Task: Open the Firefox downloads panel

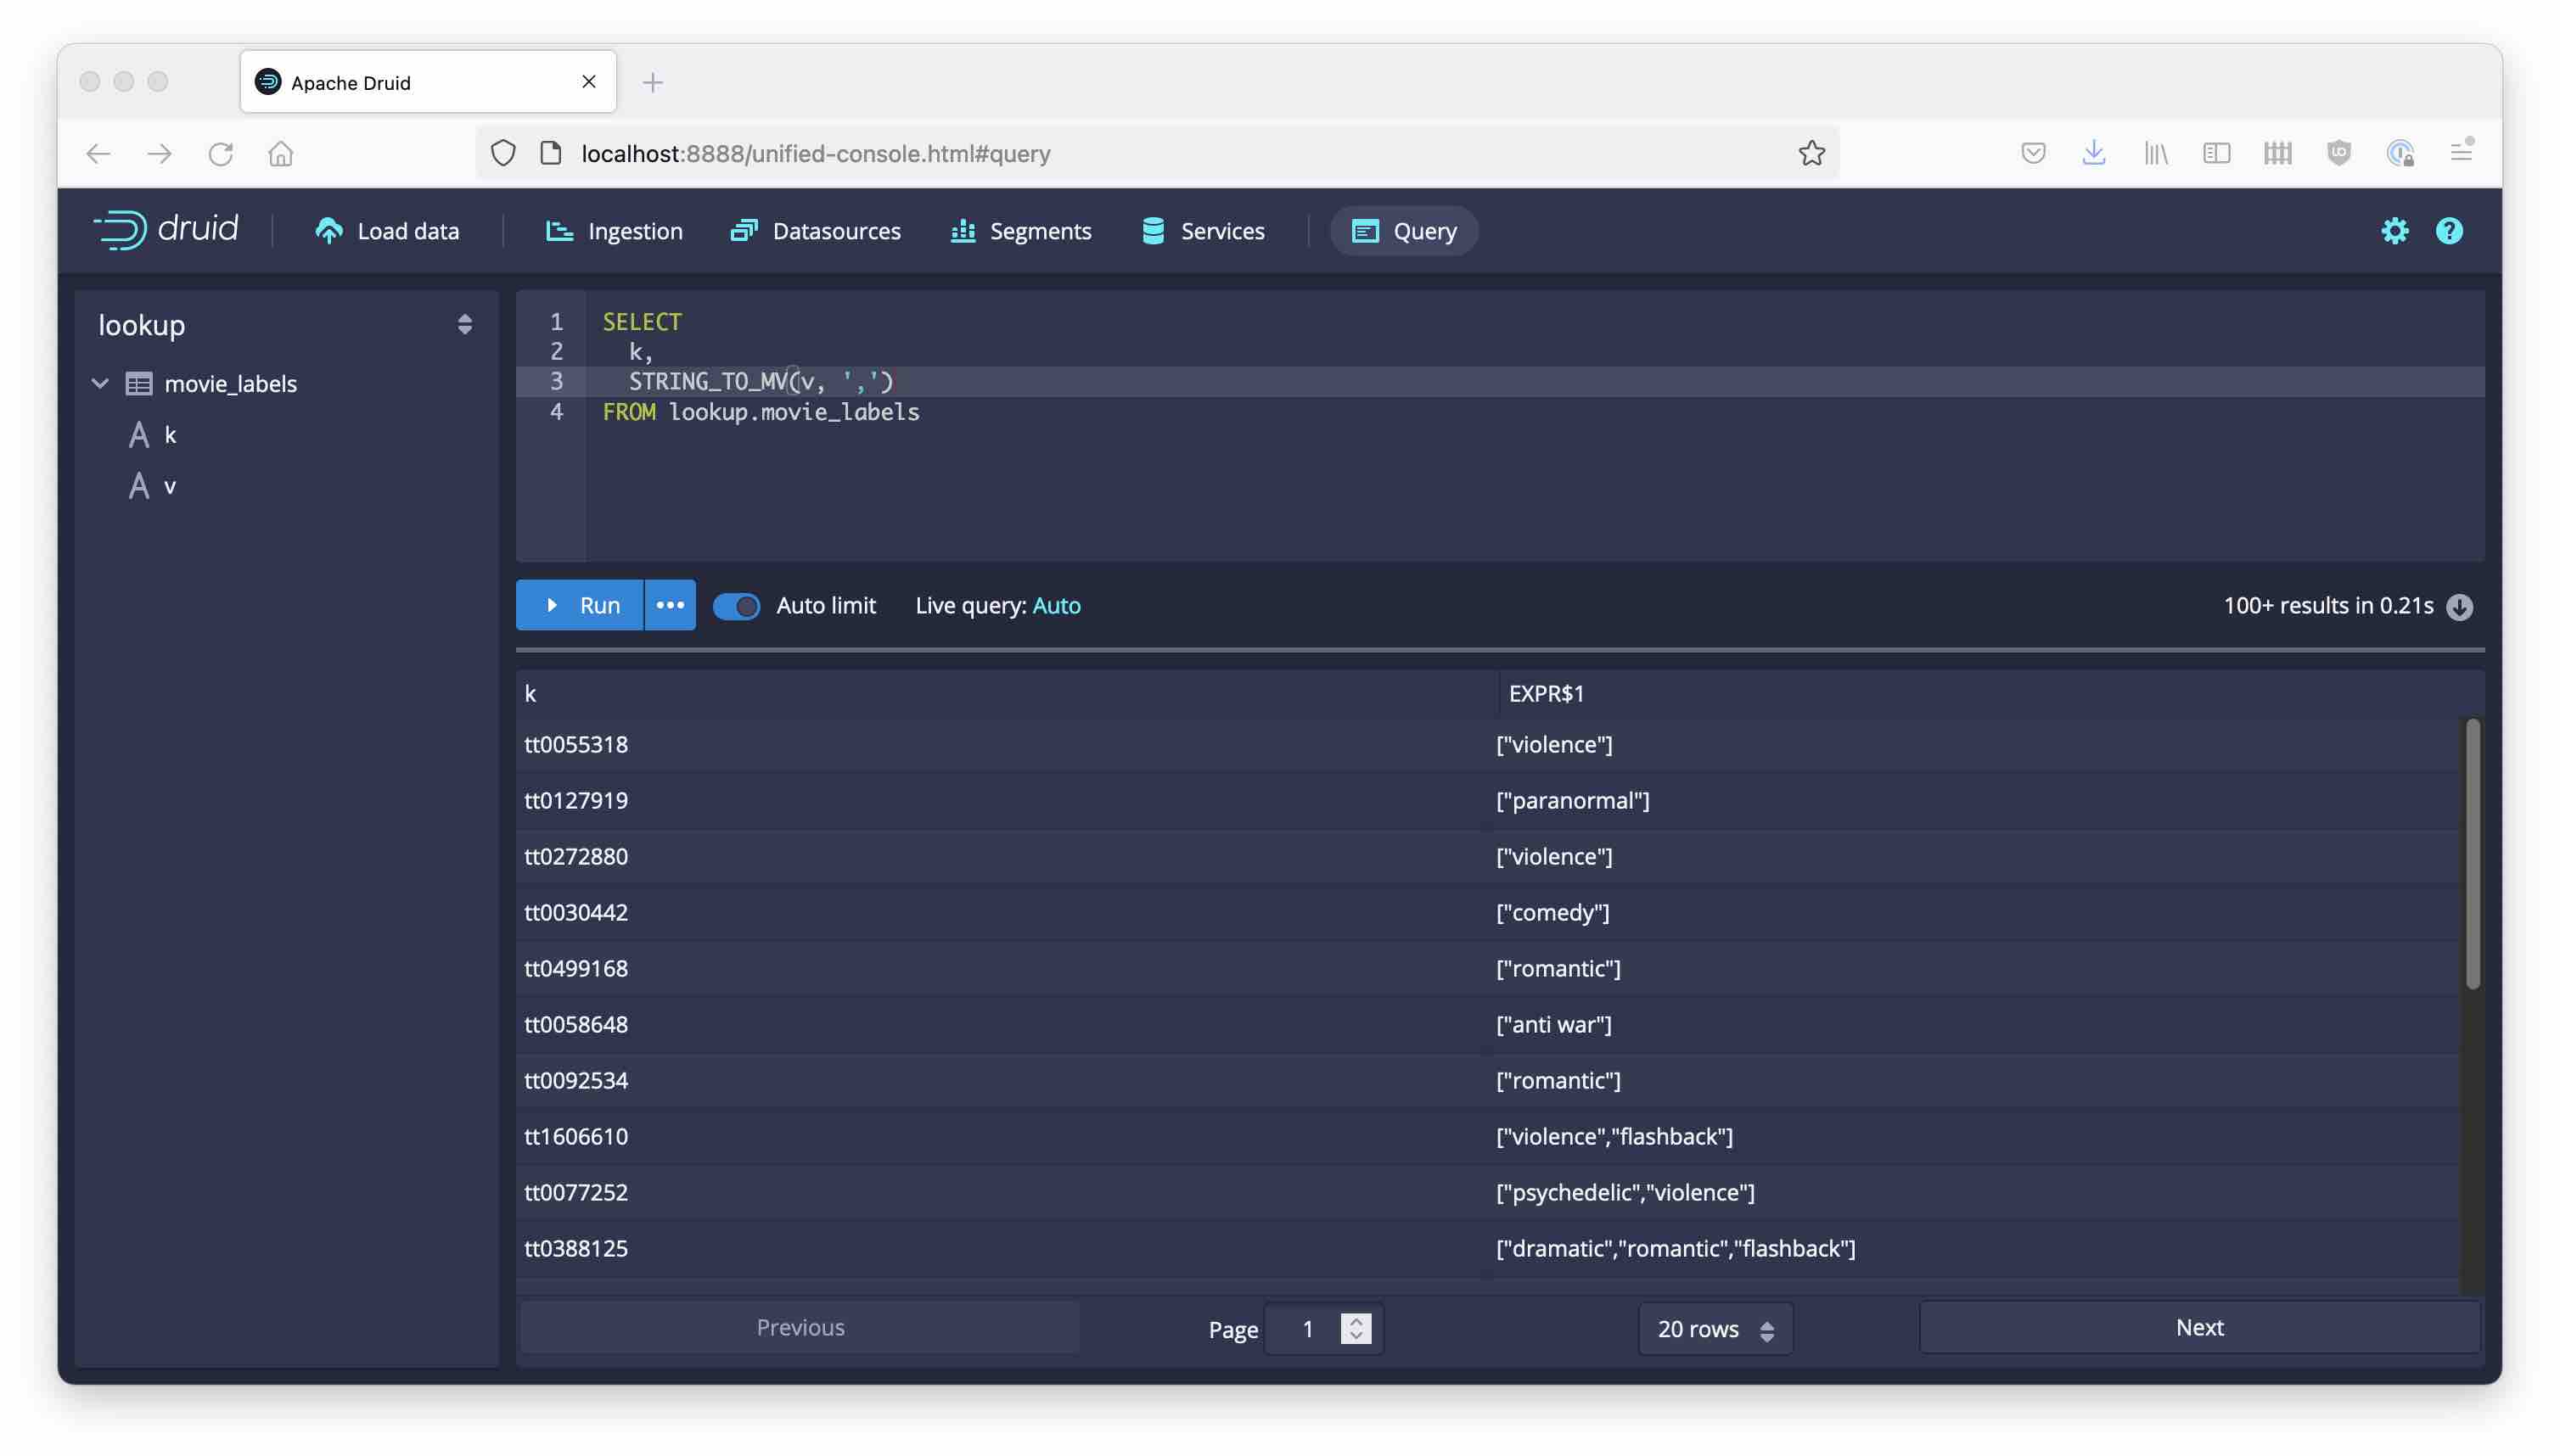Action: pyautogui.click(x=2093, y=153)
